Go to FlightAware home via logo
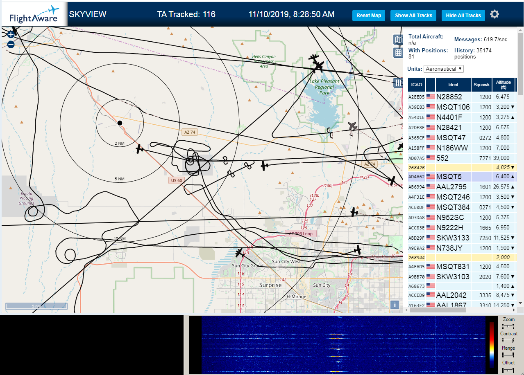 [x=34, y=14]
